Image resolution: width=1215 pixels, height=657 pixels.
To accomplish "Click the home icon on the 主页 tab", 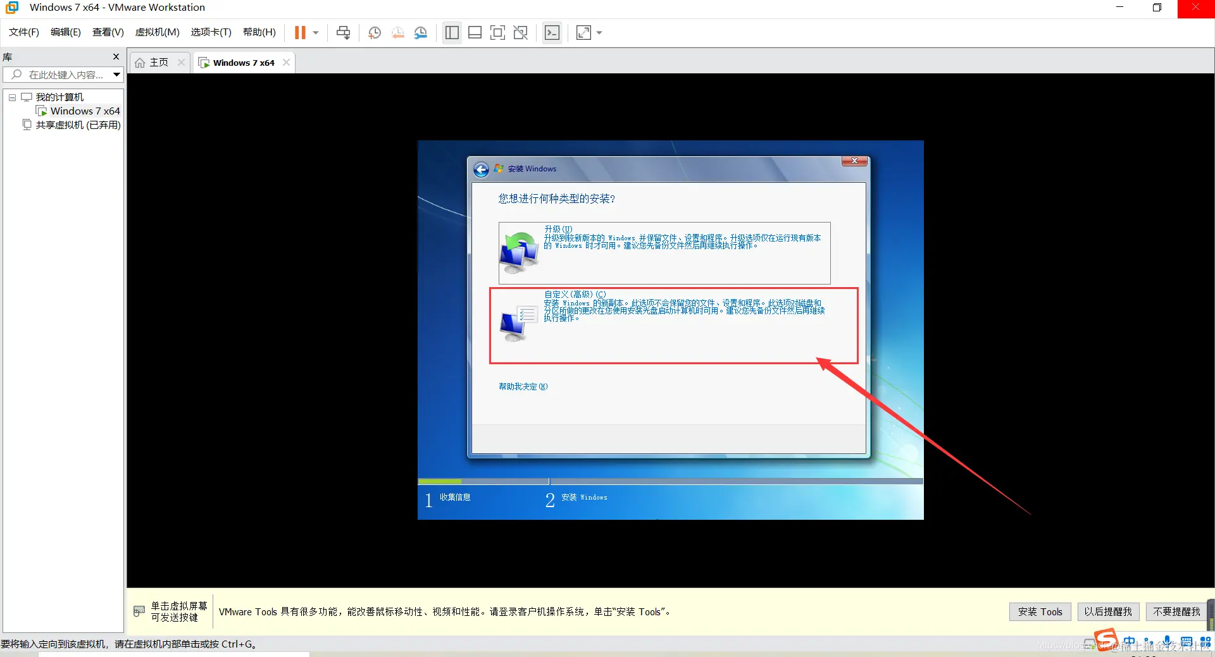I will click(x=140, y=63).
